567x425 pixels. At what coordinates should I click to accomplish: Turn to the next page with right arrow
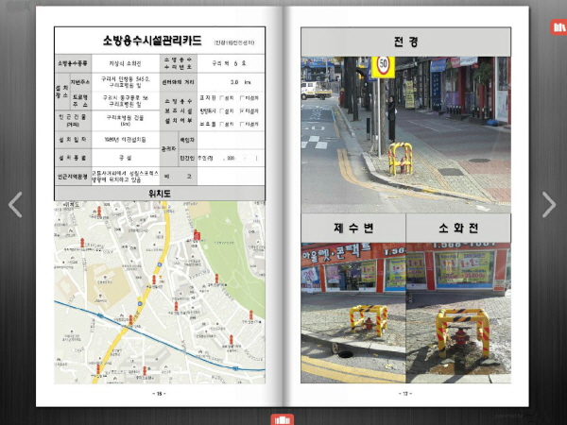pyautogui.click(x=549, y=204)
